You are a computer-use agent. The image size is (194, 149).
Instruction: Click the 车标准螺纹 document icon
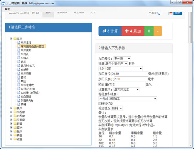point(19,85)
